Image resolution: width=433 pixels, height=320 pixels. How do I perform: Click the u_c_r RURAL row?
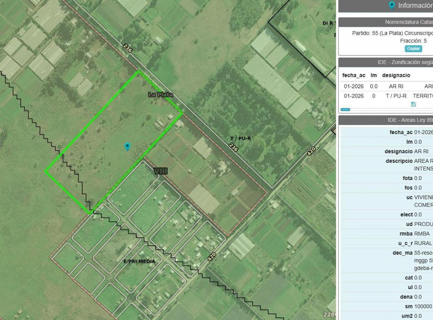click(x=386, y=243)
